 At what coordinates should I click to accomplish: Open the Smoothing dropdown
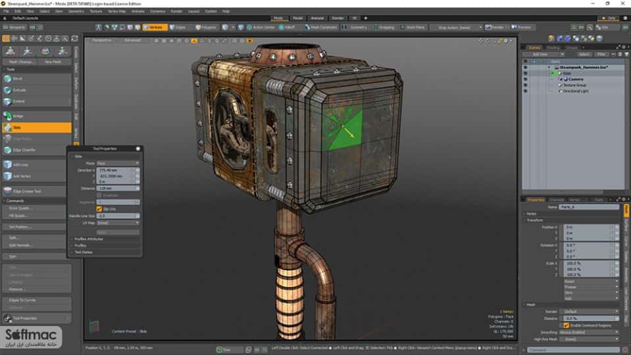click(589, 333)
